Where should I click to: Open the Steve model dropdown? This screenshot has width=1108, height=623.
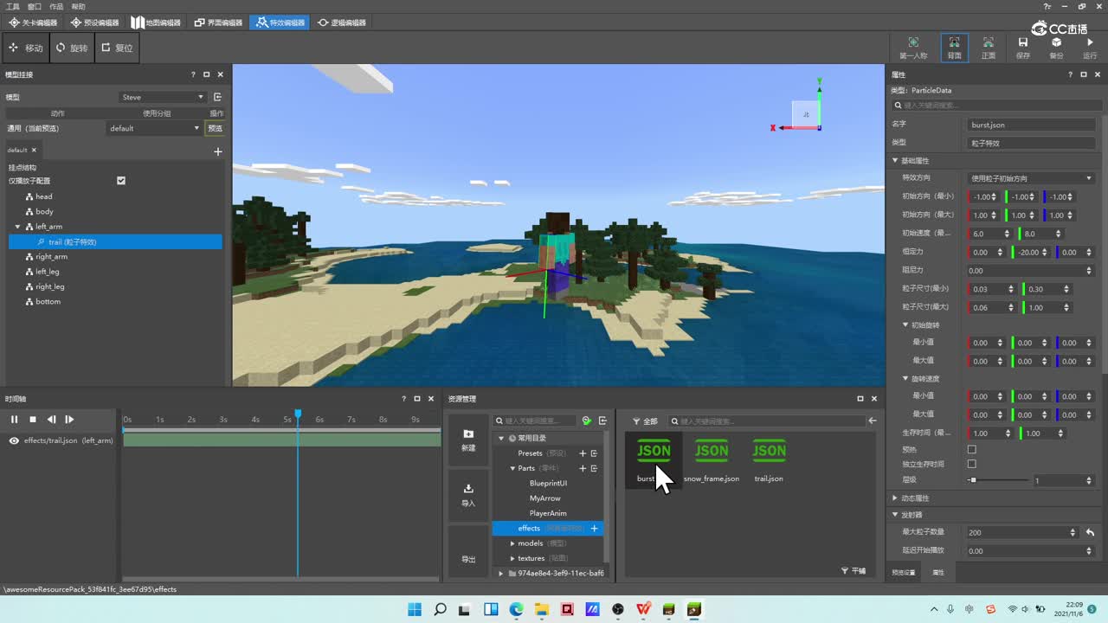(x=163, y=97)
